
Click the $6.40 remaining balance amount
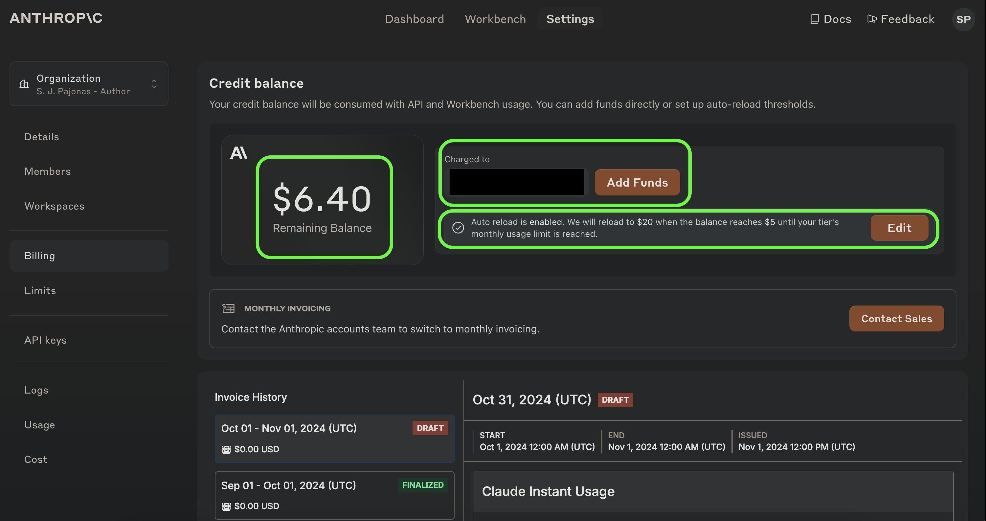point(322,198)
